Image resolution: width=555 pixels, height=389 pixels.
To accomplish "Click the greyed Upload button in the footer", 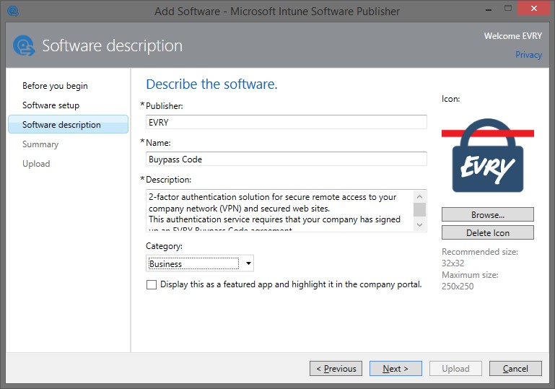I will 455,369.
